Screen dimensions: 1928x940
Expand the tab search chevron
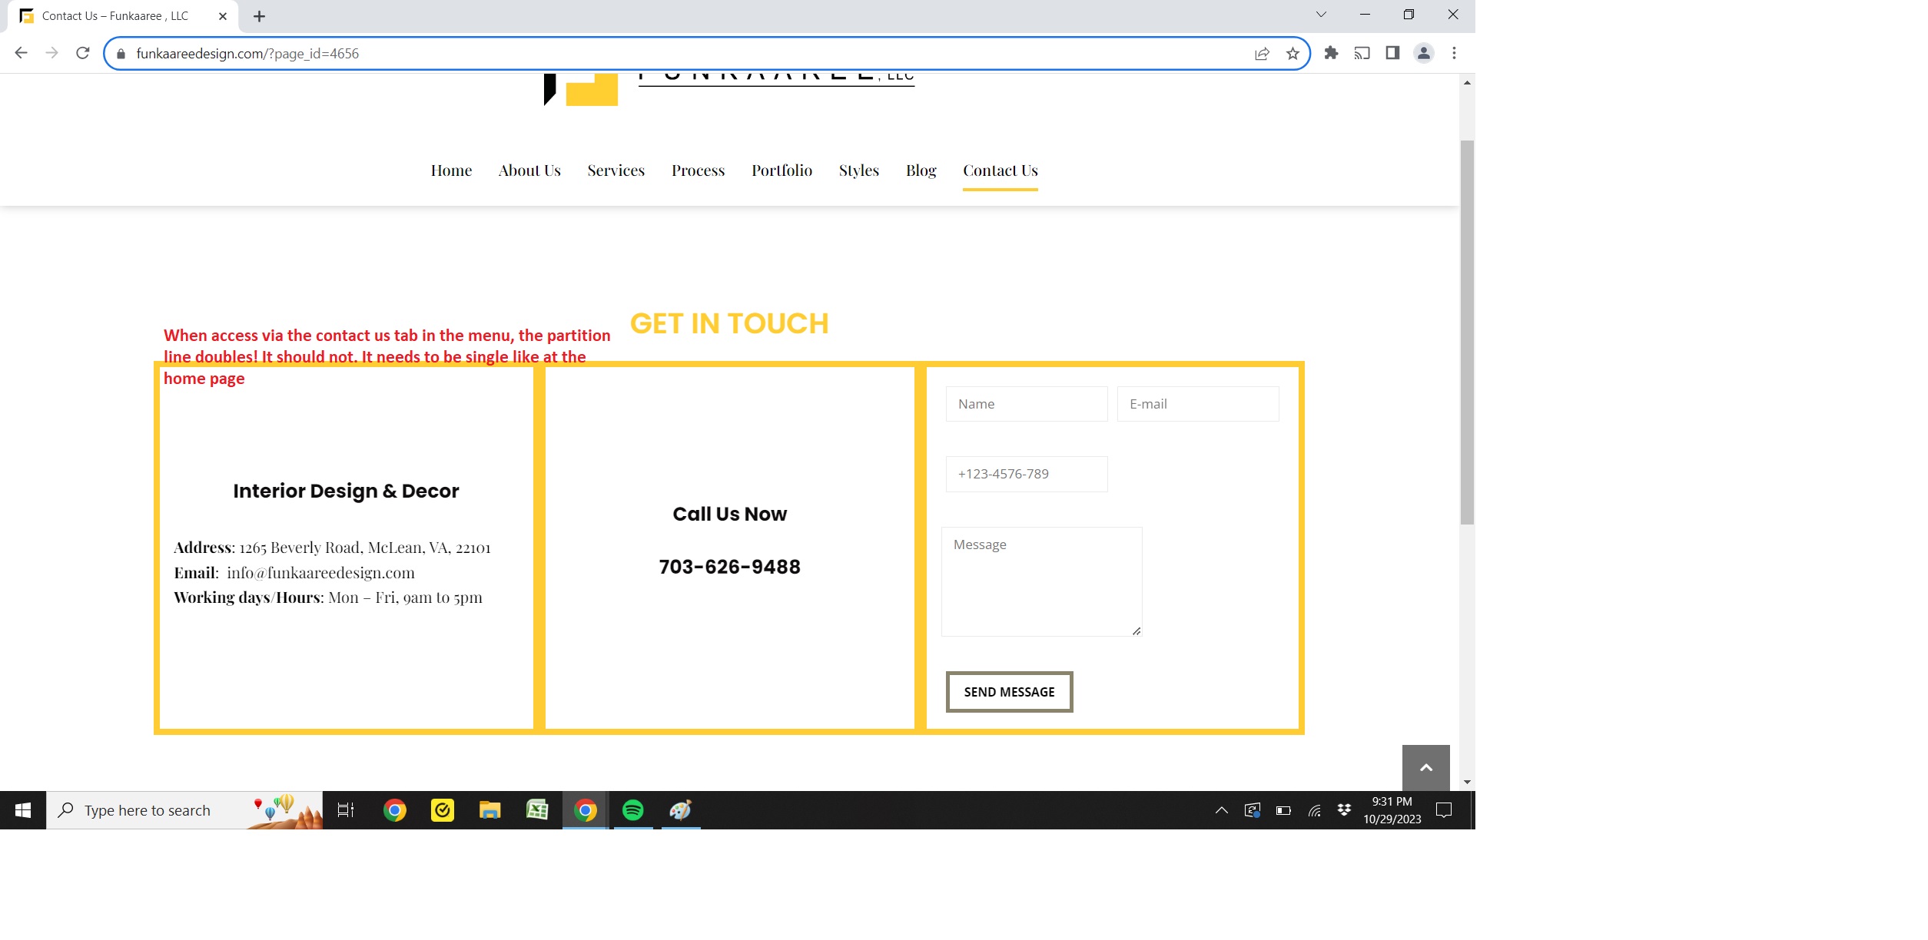pyautogui.click(x=1321, y=15)
